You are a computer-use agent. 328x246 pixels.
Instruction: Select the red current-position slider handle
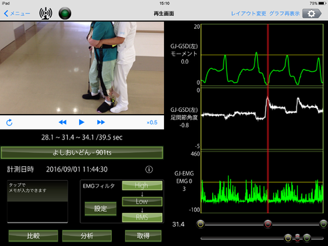268,224
